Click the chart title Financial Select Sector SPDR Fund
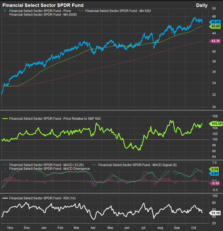Image resolution: width=223 pixels, height=231 pixels. click(x=43, y=5)
